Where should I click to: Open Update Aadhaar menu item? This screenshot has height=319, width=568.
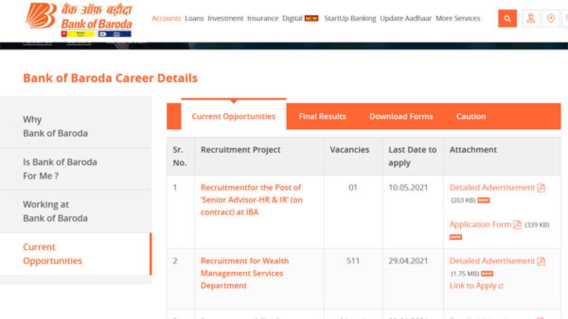pos(406,18)
